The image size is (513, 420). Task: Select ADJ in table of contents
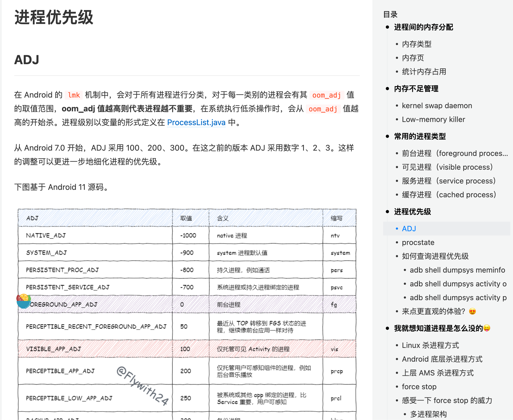(x=409, y=229)
